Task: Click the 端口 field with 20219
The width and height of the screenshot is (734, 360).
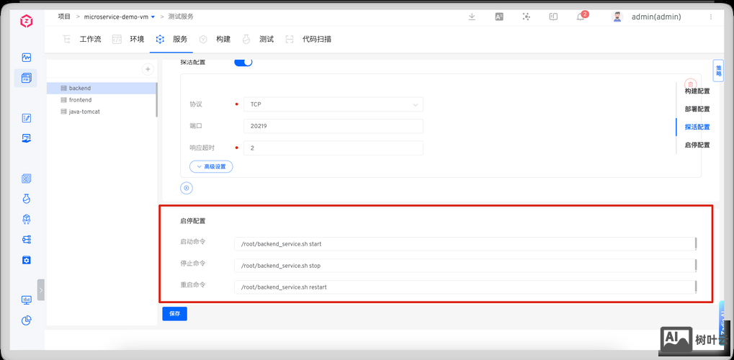Action: (x=334, y=126)
